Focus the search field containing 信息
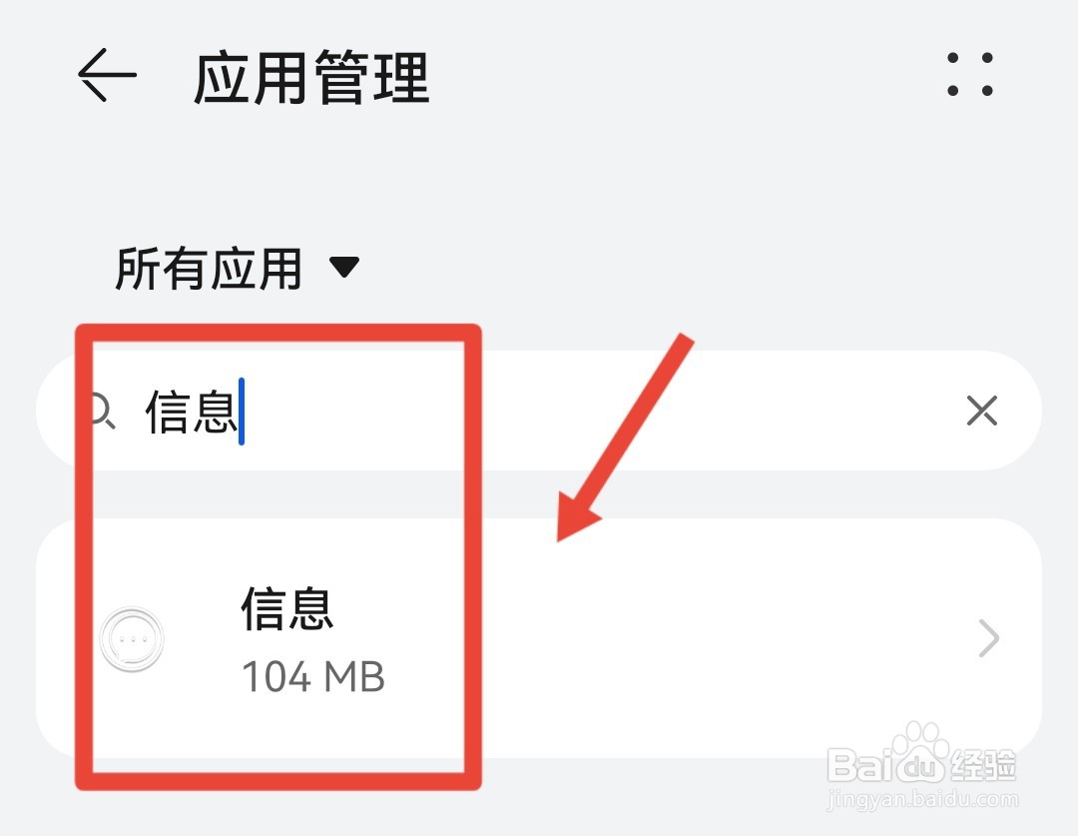This screenshot has width=1078, height=836. coord(538,411)
